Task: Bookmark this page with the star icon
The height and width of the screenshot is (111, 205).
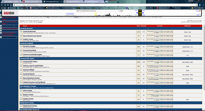Action: click(196, 5)
